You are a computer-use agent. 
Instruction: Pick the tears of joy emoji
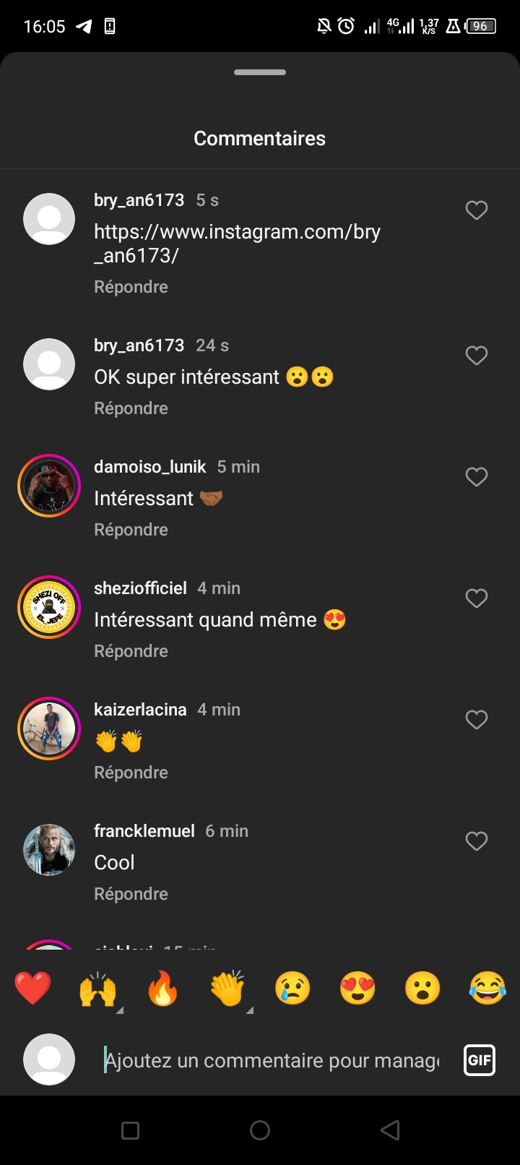pyautogui.click(x=487, y=989)
